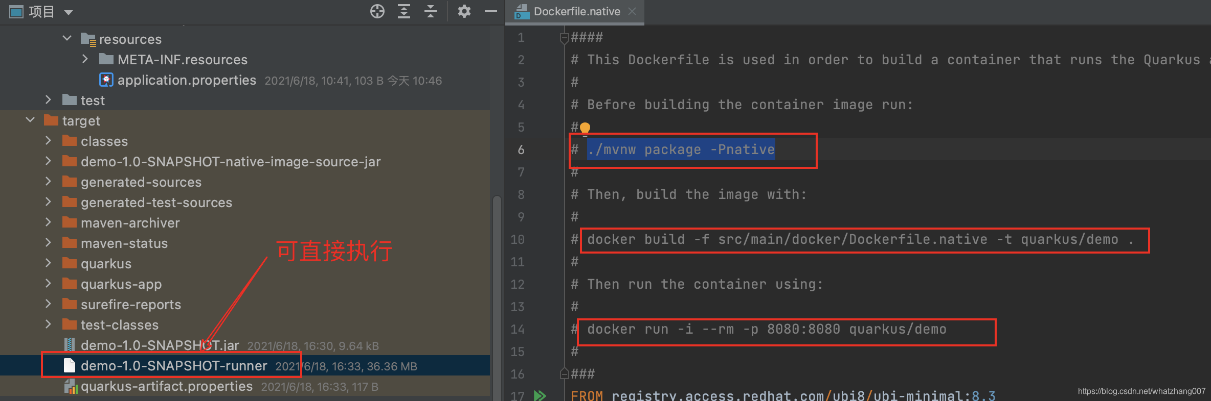The image size is (1211, 401).
Task: Expand the quarkus folder
Action: tap(49, 263)
